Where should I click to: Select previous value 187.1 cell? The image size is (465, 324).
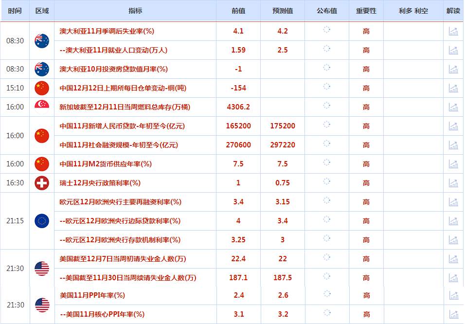pos(238,278)
